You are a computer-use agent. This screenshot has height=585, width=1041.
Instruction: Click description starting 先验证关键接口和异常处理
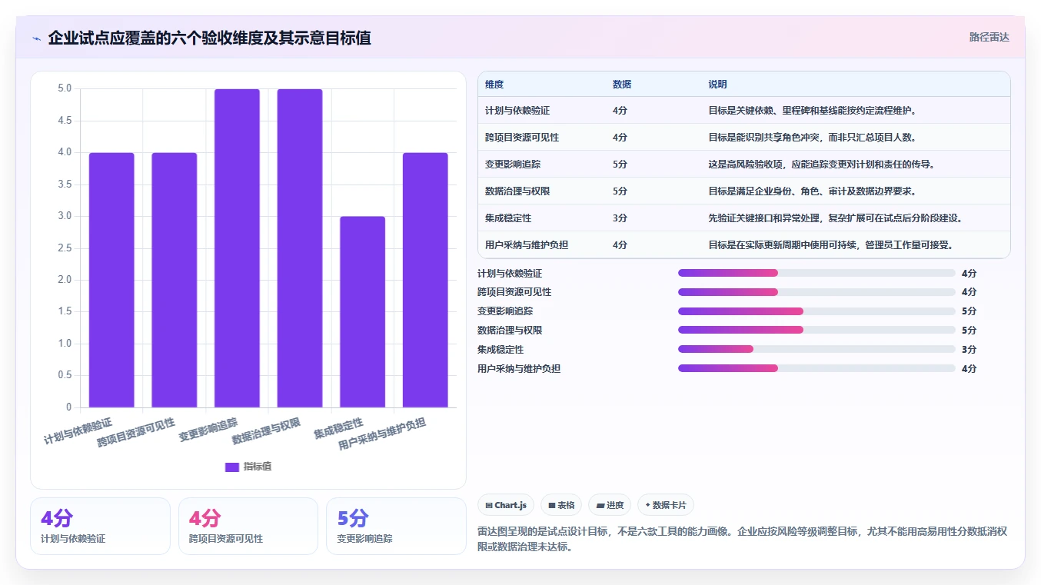coord(836,218)
